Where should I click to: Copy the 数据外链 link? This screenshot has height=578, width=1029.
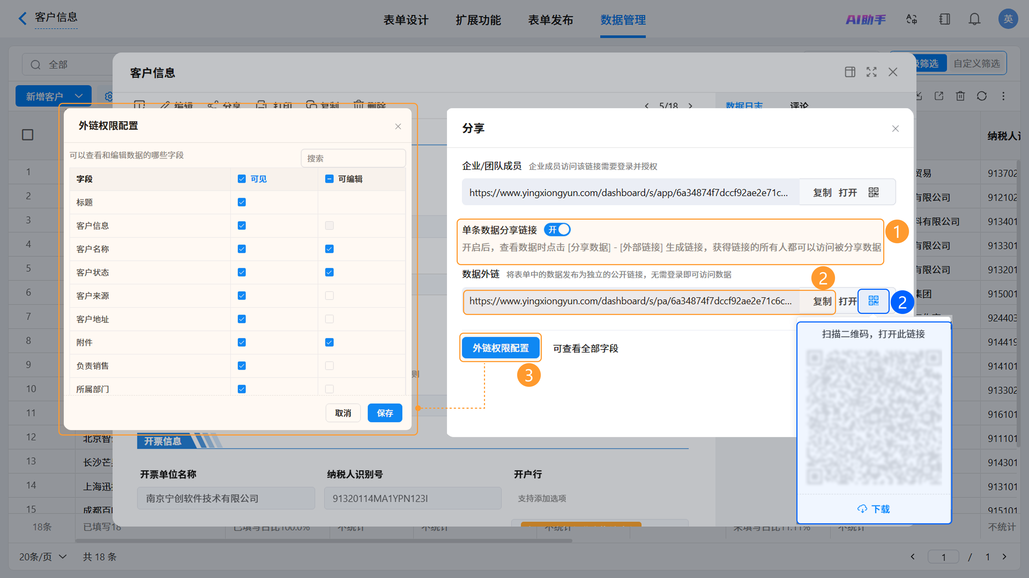click(x=822, y=301)
